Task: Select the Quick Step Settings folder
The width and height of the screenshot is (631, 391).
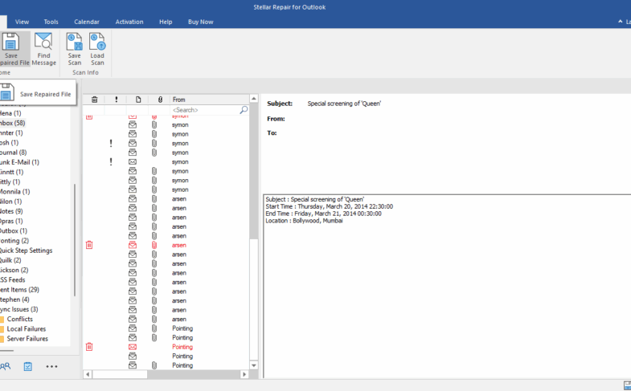Action: (x=26, y=250)
